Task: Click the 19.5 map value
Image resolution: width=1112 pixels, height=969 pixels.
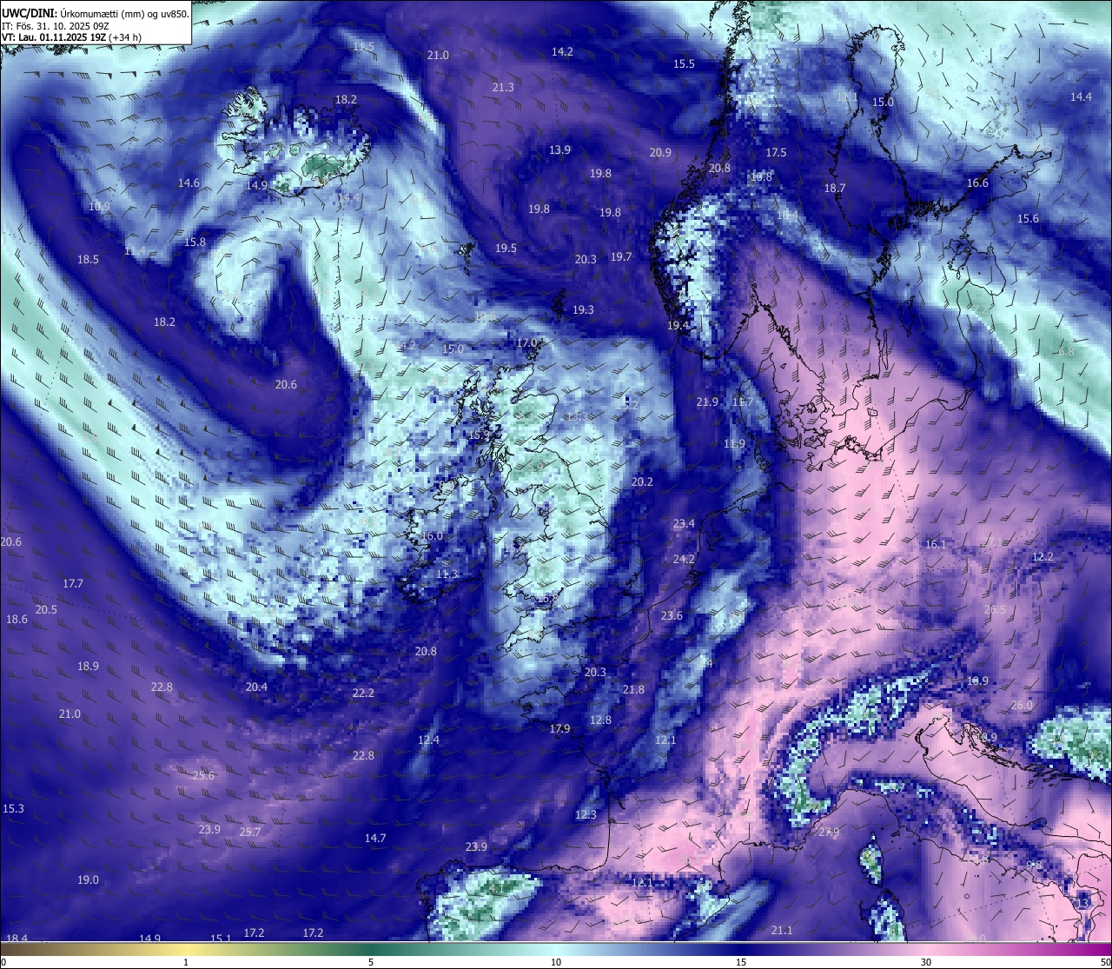Action: pyautogui.click(x=506, y=249)
